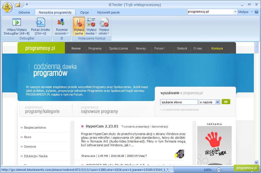Open the Wyłącz media dropdown

91,26
